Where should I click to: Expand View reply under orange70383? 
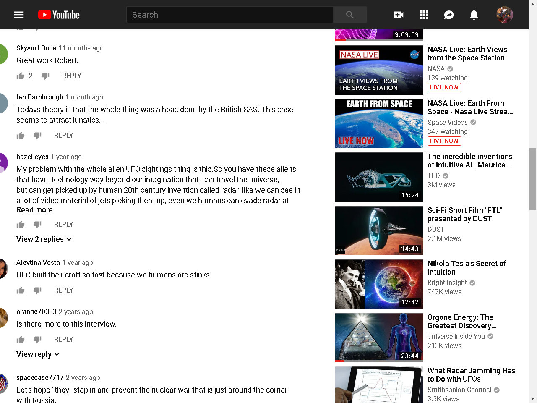coord(38,354)
